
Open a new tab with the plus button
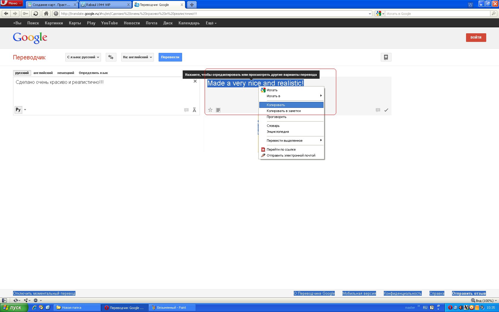(x=192, y=5)
